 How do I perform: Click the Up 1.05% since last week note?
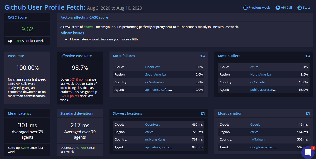26,41
